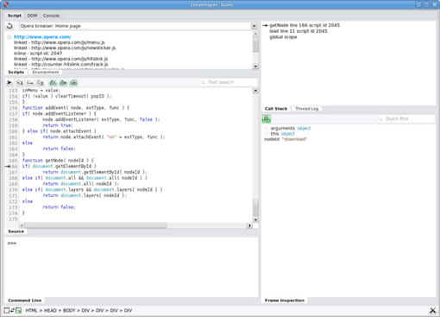Screen dimensions: 440x317
Task: Open the Thread Log tab
Action: [x=307, y=109]
